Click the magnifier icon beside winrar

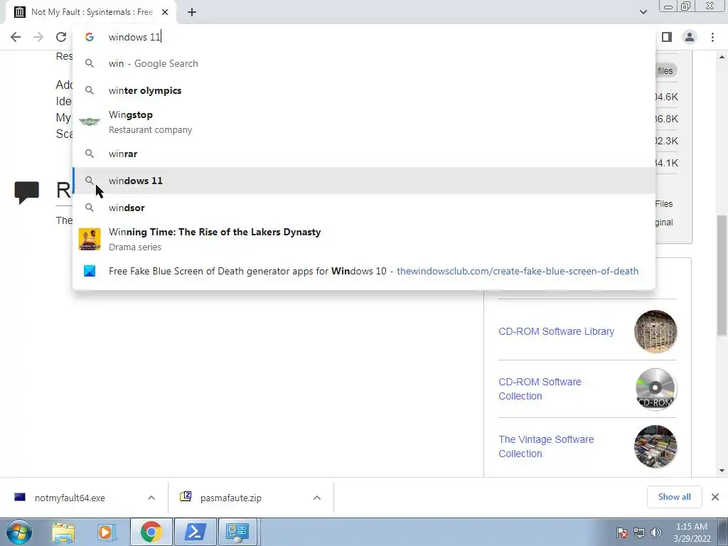pos(90,154)
